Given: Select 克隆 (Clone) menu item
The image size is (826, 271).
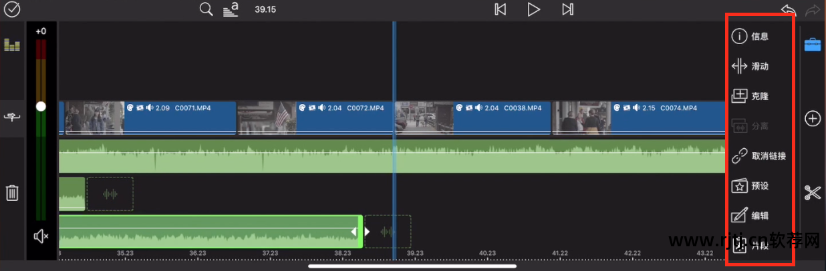Looking at the screenshot, I should point(750,96).
